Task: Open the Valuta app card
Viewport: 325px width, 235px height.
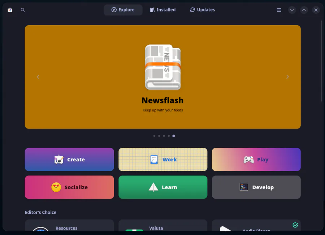Action: point(163,225)
